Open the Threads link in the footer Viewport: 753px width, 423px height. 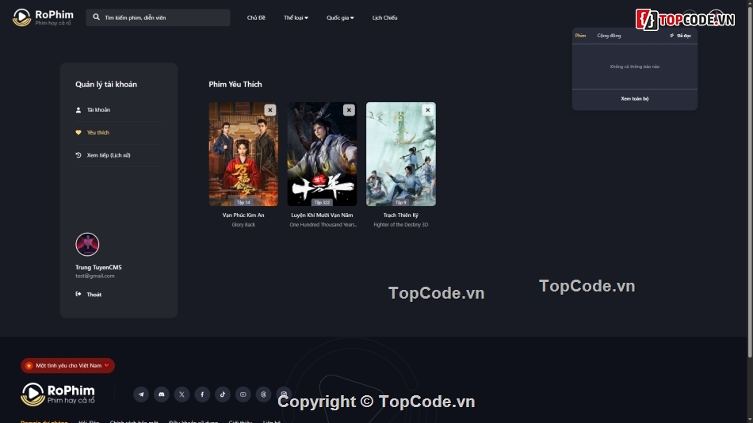tap(264, 394)
